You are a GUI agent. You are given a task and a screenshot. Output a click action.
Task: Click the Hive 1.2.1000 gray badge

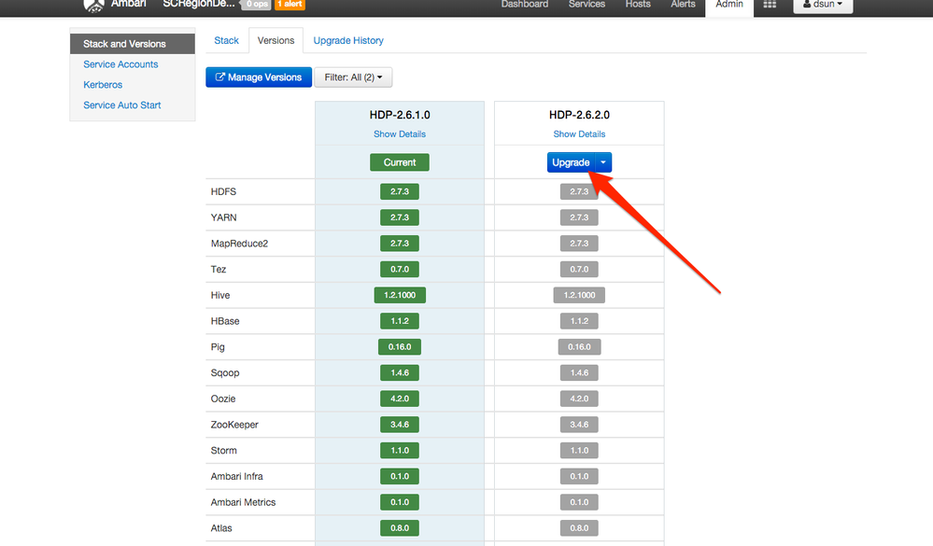coord(579,295)
